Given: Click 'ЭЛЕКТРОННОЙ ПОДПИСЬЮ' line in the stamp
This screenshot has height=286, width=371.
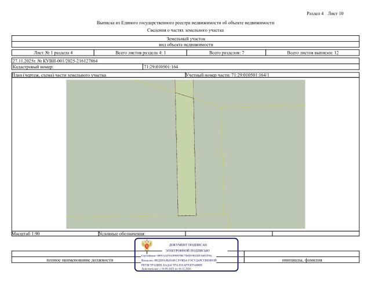Looking at the screenshot, I should click(x=187, y=250).
